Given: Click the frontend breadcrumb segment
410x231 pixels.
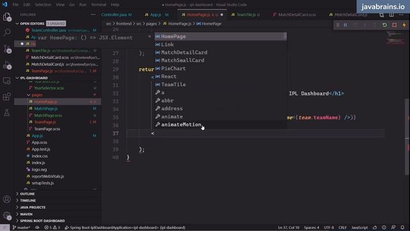Looking at the screenshot, I should (x=124, y=24).
